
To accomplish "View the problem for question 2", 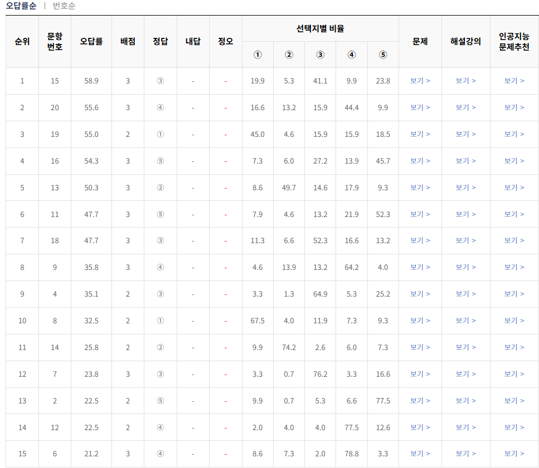I will pos(420,401).
